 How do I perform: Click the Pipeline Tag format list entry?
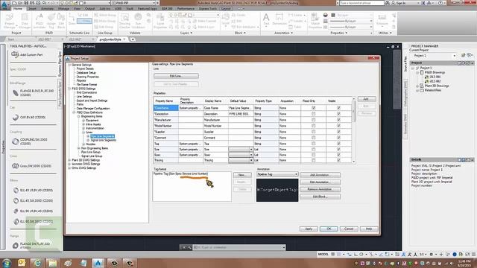(x=180, y=173)
